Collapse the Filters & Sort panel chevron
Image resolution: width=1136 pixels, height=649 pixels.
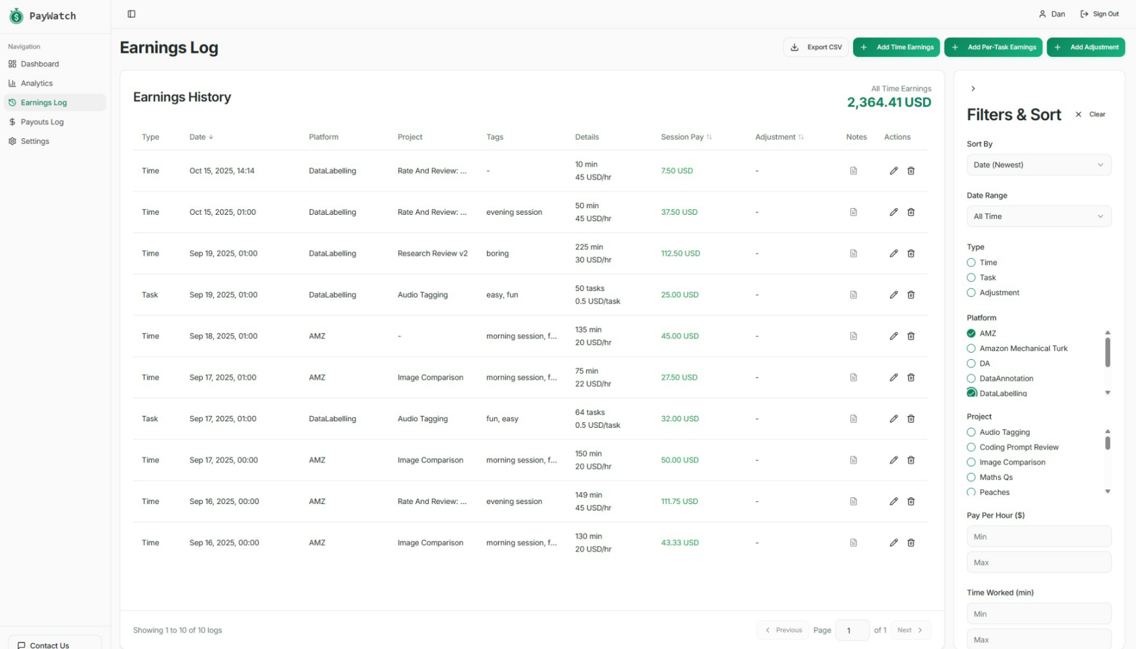[x=973, y=89]
